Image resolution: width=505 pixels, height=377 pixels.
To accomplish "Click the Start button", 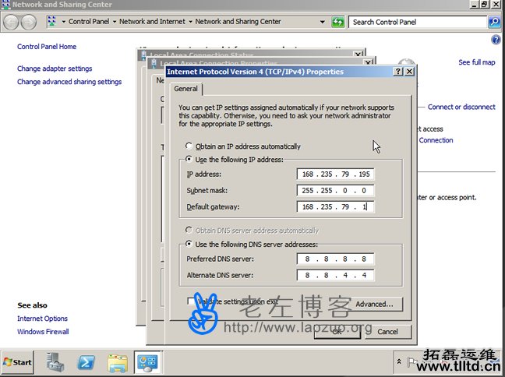I will point(18,362).
